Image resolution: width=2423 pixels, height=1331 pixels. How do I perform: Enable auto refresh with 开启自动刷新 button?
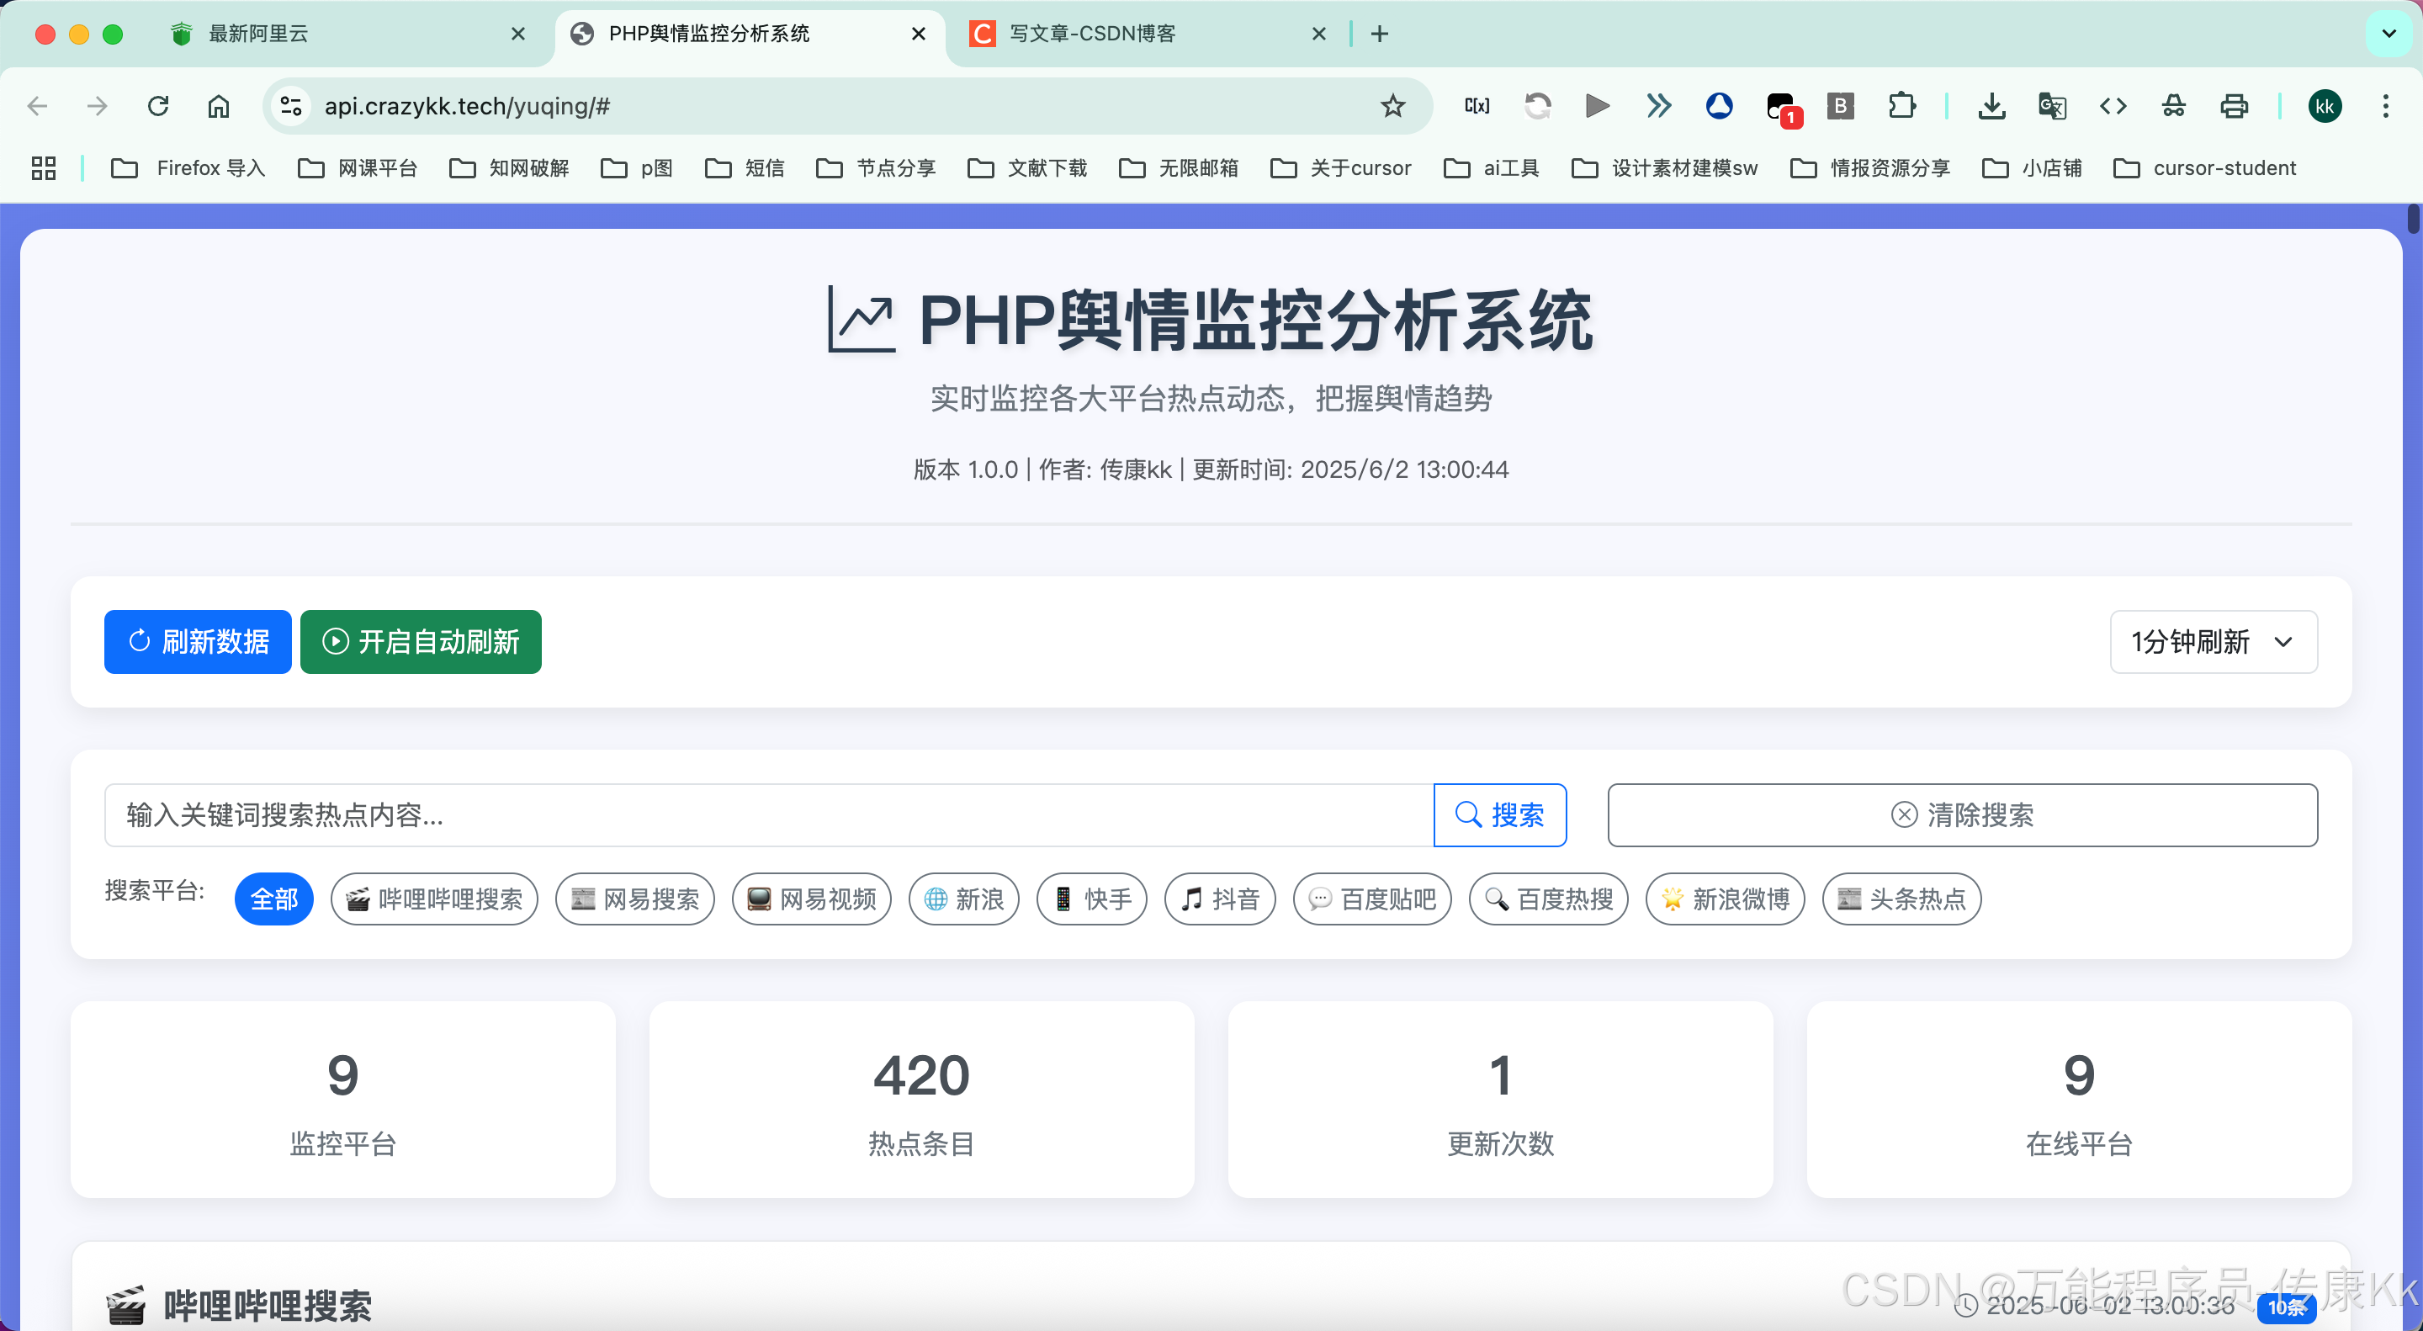click(421, 641)
